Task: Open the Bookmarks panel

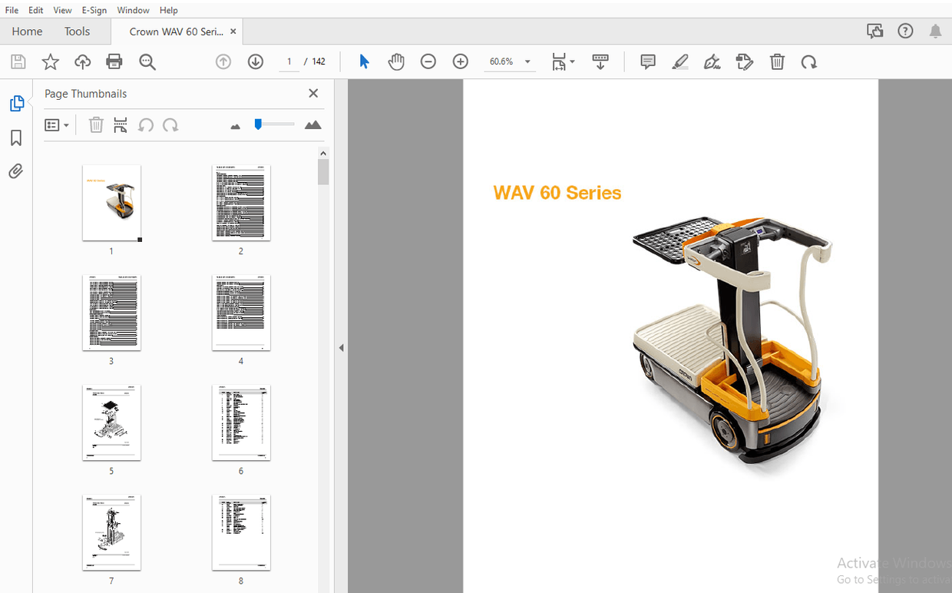Action: click(16, 137)
